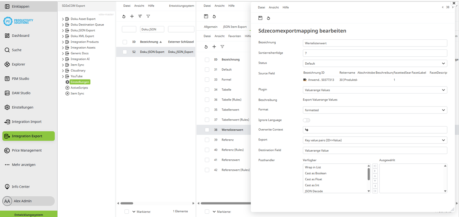Add a new export mapping with the plus icon
The height and width of the screenshot is (217, 459).
132,16
